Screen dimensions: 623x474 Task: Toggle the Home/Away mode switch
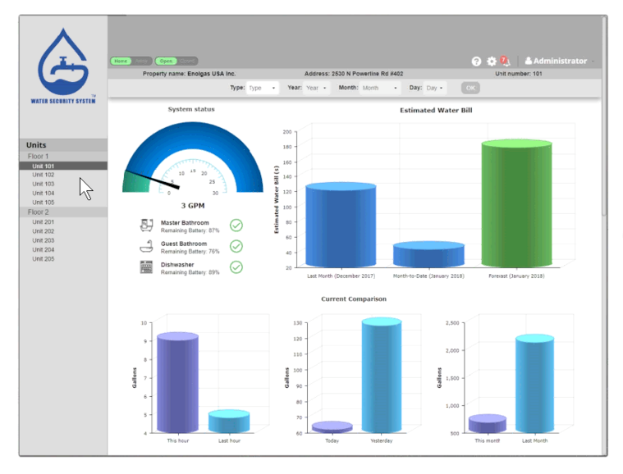coord(131,61)
